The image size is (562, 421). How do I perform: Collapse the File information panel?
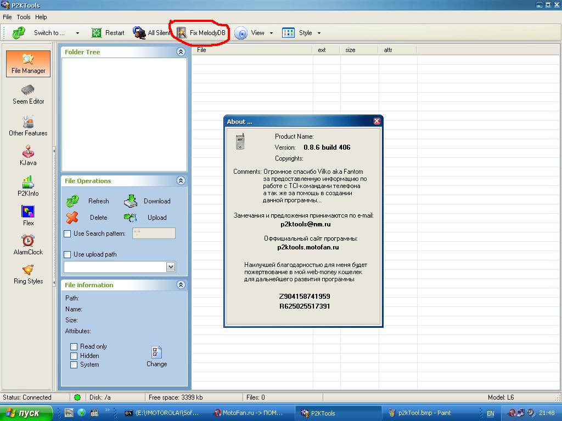181,285
